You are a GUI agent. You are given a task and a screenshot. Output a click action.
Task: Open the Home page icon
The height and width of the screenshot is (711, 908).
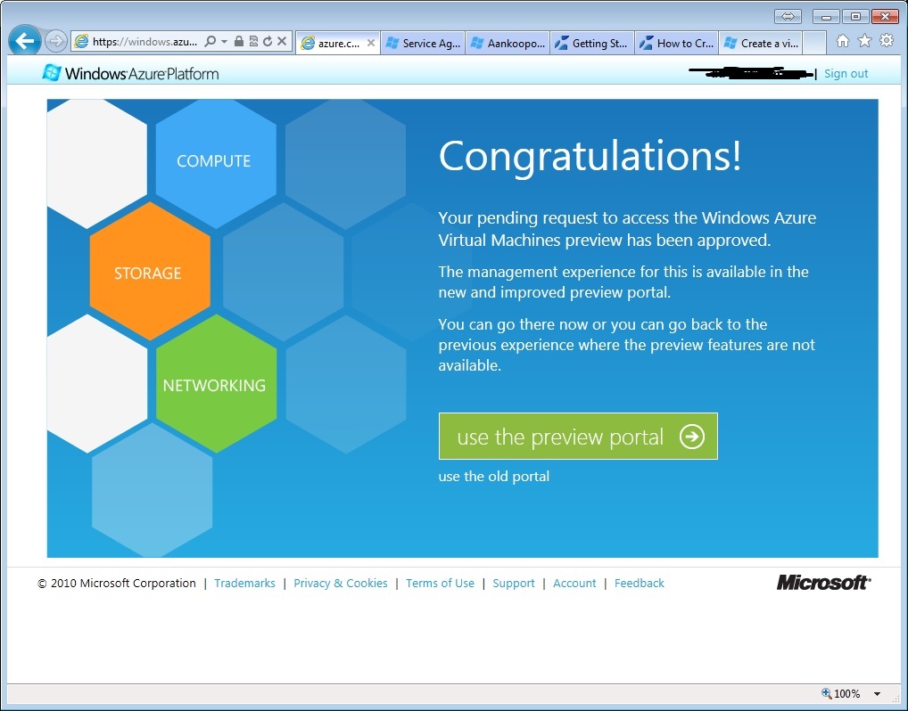click(843, 41)
